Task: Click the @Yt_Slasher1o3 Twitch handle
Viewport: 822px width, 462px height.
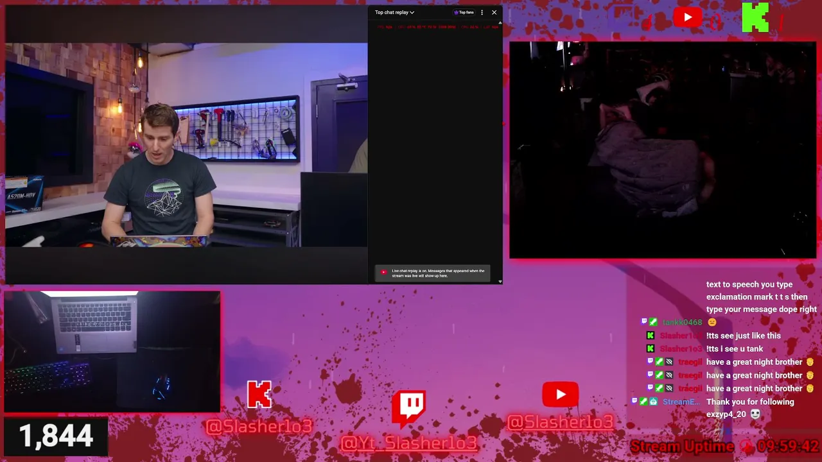Action: 409,443
